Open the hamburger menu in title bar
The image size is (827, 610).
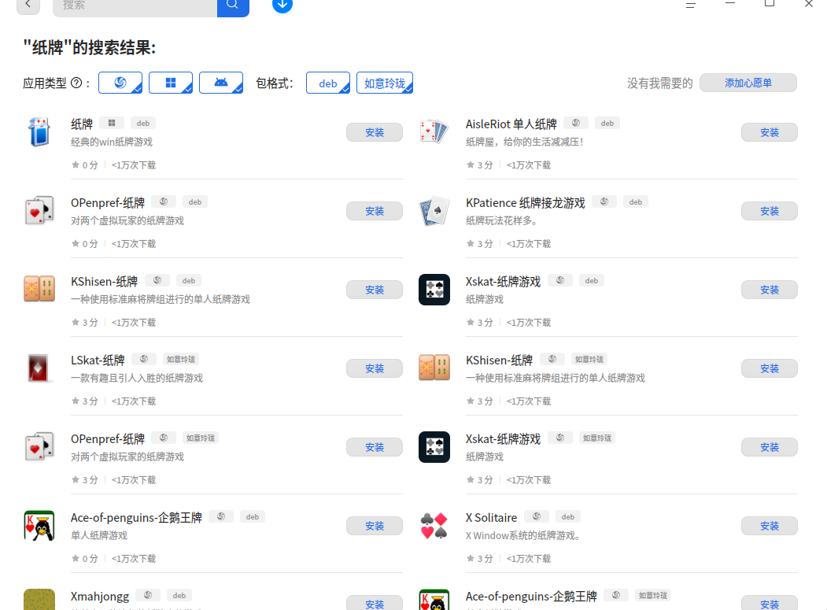pos(690,6)
